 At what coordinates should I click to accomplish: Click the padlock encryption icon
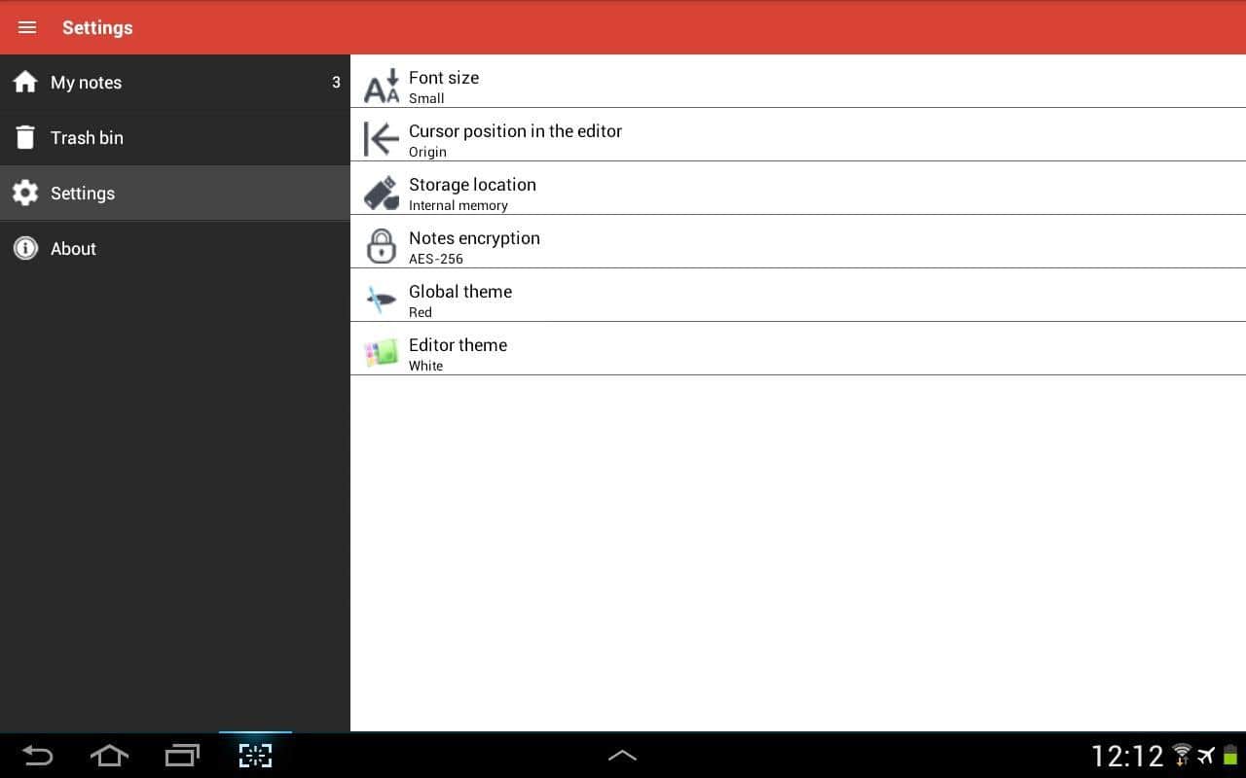click(382, 246)
